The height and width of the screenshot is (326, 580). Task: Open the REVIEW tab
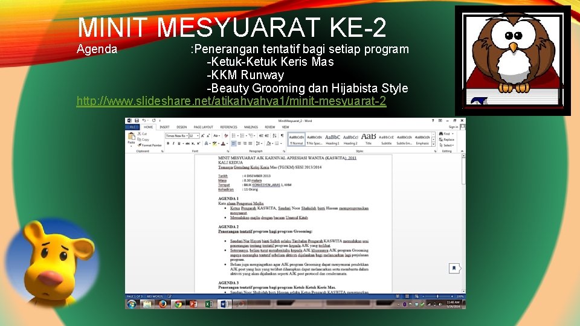point(270,127)
